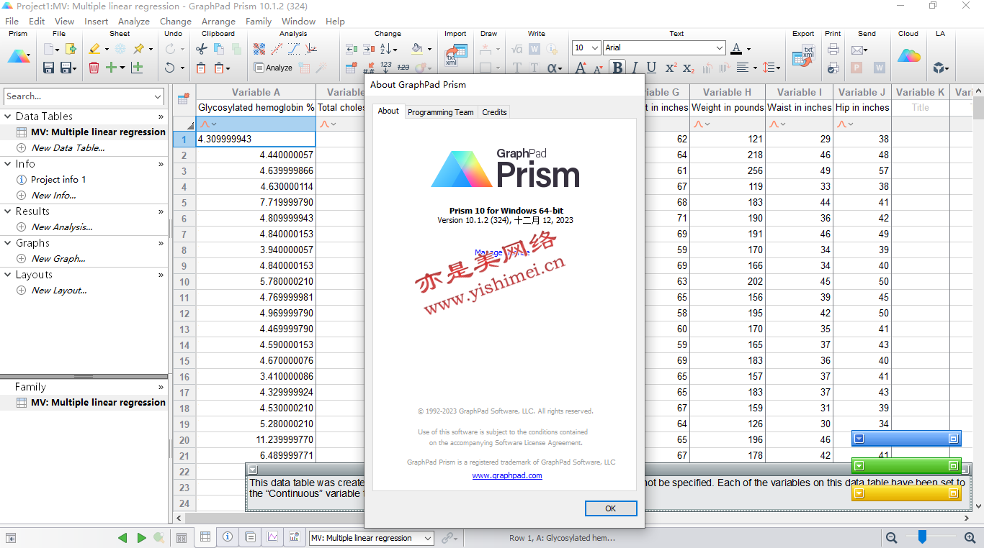The image size is (984, 548).
Task: Click the undo arrow icon
Action: click(170, 68)
